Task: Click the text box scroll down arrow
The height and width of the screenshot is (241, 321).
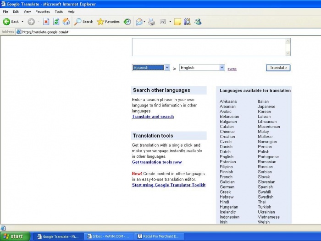Action: (x=288, y=53)
